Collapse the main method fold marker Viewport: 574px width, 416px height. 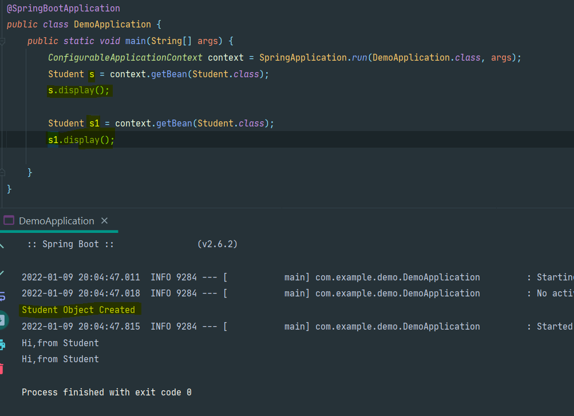[3, 41]
